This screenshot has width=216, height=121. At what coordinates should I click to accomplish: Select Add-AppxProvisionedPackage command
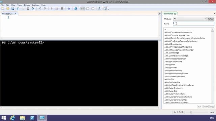coord(176,56)
